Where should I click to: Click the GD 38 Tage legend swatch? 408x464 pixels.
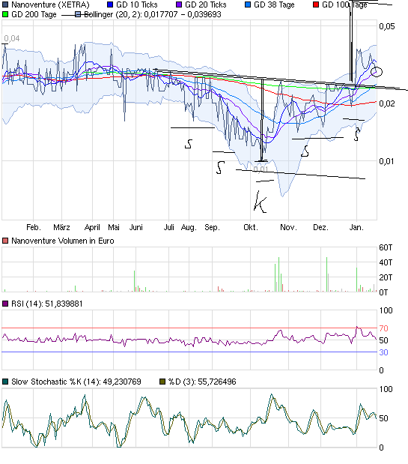click(248, 4)
